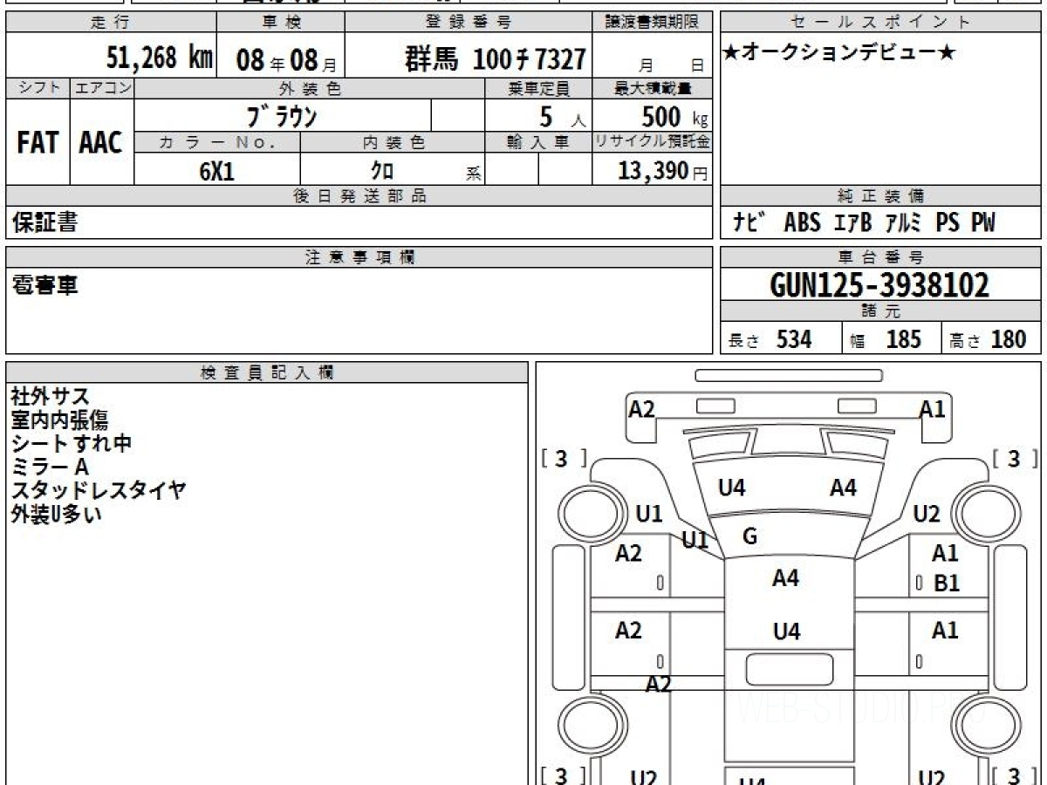Click the 乗車定員 header
Viewport: 1047px width, 785px height.
538,88
